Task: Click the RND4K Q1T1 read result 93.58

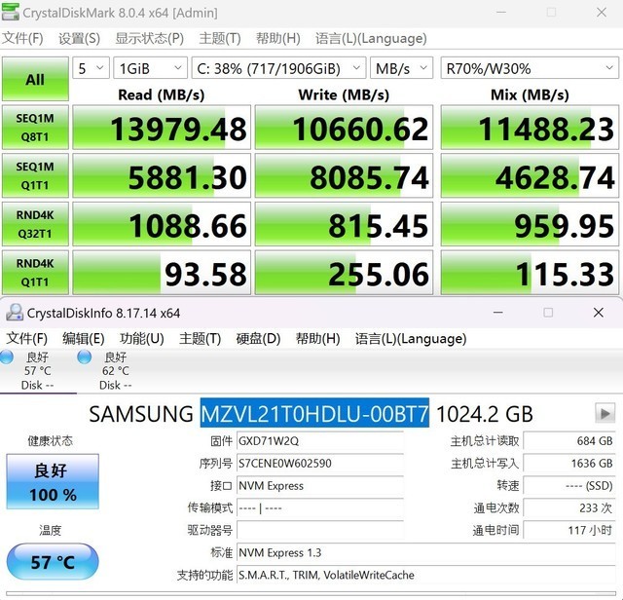Action: pyautogui.click(x=162, y=273)
